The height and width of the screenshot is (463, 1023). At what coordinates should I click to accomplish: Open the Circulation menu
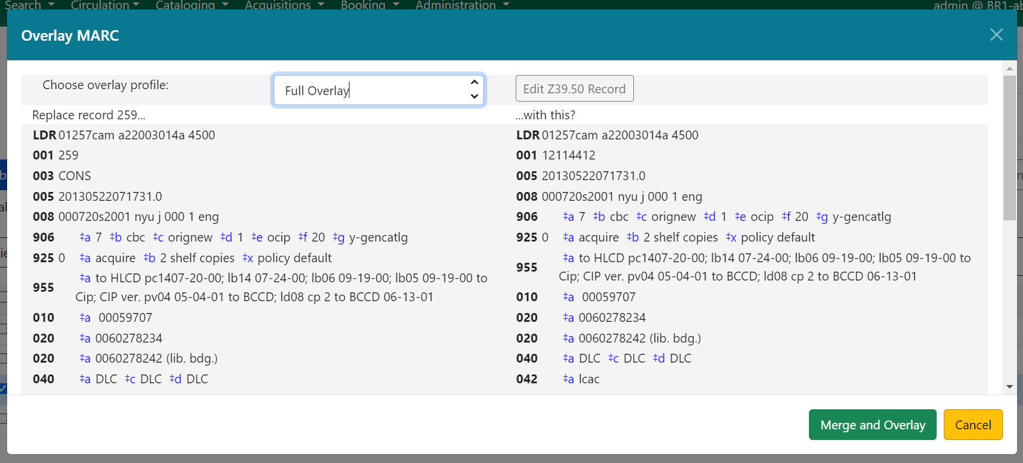click(105, 5)
